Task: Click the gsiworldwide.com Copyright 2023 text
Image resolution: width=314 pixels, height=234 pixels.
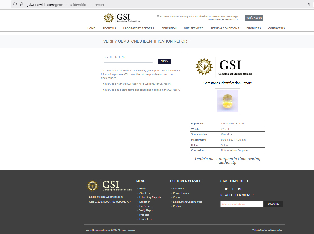Action: click(x=111, y=230)
